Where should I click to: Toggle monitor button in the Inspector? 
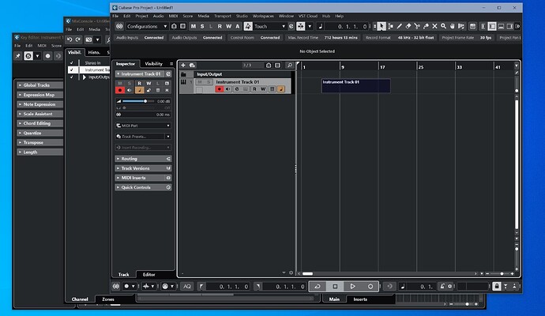pos(130,91)
